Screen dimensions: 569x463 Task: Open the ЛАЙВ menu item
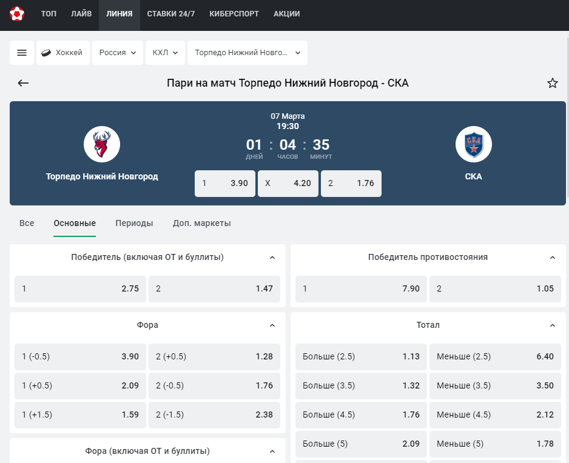pos(81,14)
